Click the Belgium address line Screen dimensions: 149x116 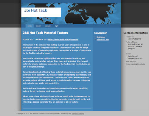pyautogui.click(x=131, y=49)
